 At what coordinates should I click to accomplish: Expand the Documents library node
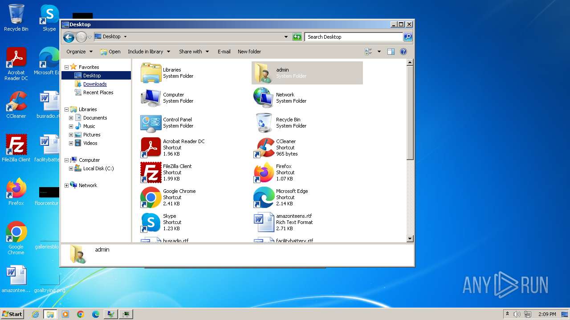71,118
